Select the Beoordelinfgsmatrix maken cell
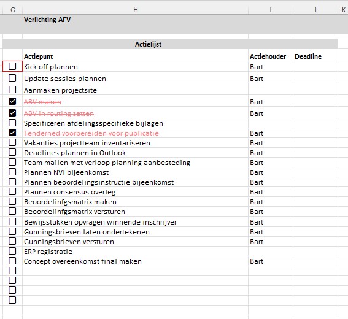This screenshot has height=319, width=348. tap(136, 202)
